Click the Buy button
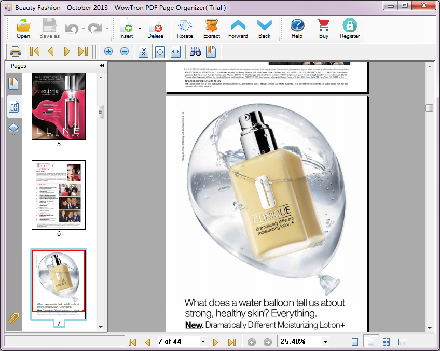Viewport: 440px width, 351px height. 324,28
